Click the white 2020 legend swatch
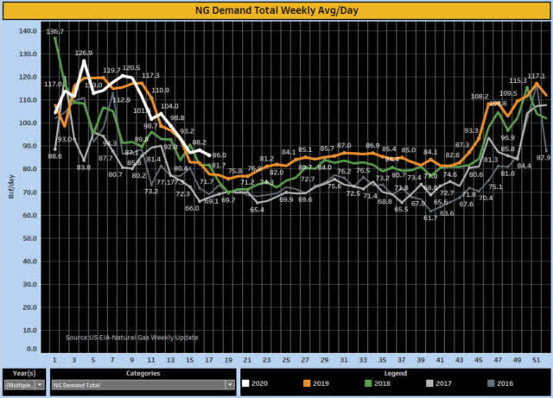Image resolution: width=553 pixels, height=398 pixels. click(245, 383)
